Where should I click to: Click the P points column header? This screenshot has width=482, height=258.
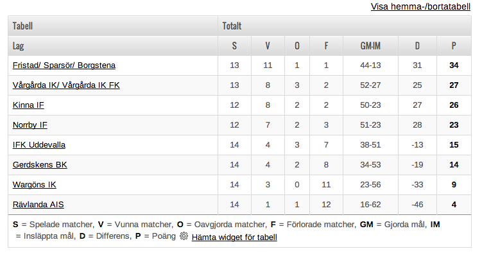click(x=454, y=46)
